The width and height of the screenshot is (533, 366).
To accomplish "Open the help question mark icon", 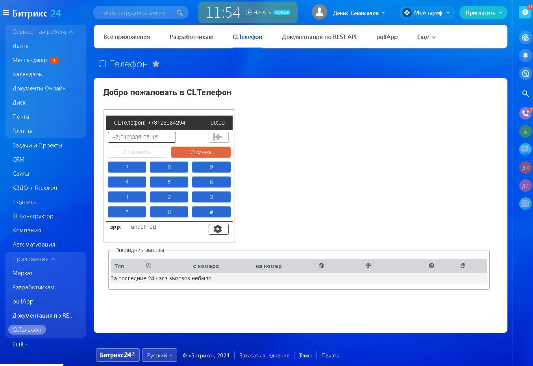I will [x=525, y=12].
